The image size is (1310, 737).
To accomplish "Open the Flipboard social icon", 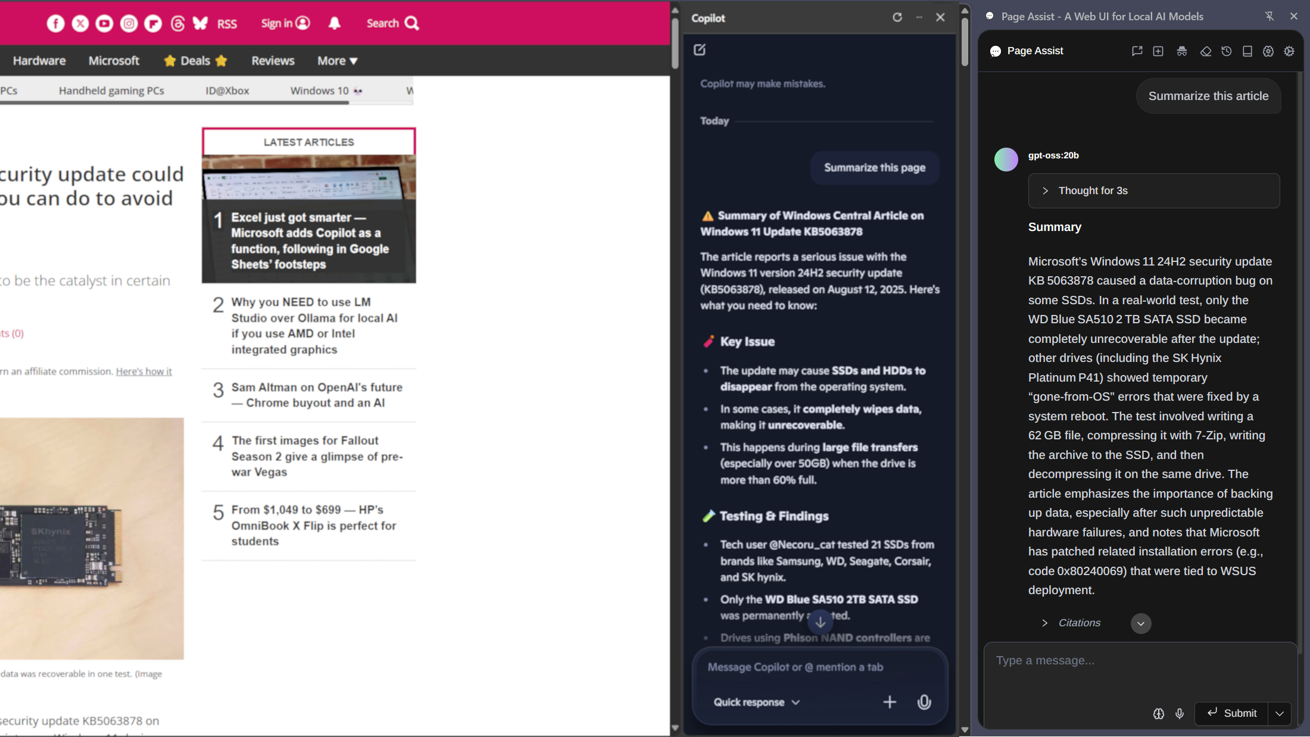I will tap(153, 23).
